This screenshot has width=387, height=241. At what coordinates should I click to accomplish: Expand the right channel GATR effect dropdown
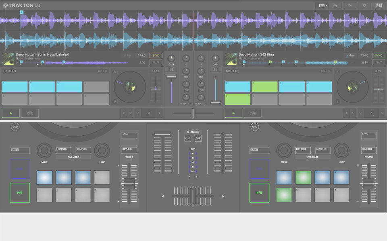tap(201, 104)
